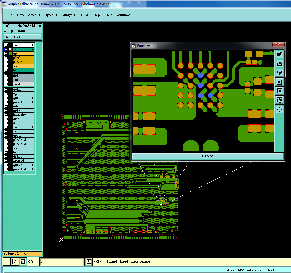This screenshot has width=291, height=273.
Task: Toggle display checkbox for 'ts' layer
Action: pos(6,49)
